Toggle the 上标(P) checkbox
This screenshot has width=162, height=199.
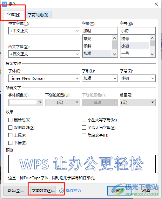click(x=10, y=135)
